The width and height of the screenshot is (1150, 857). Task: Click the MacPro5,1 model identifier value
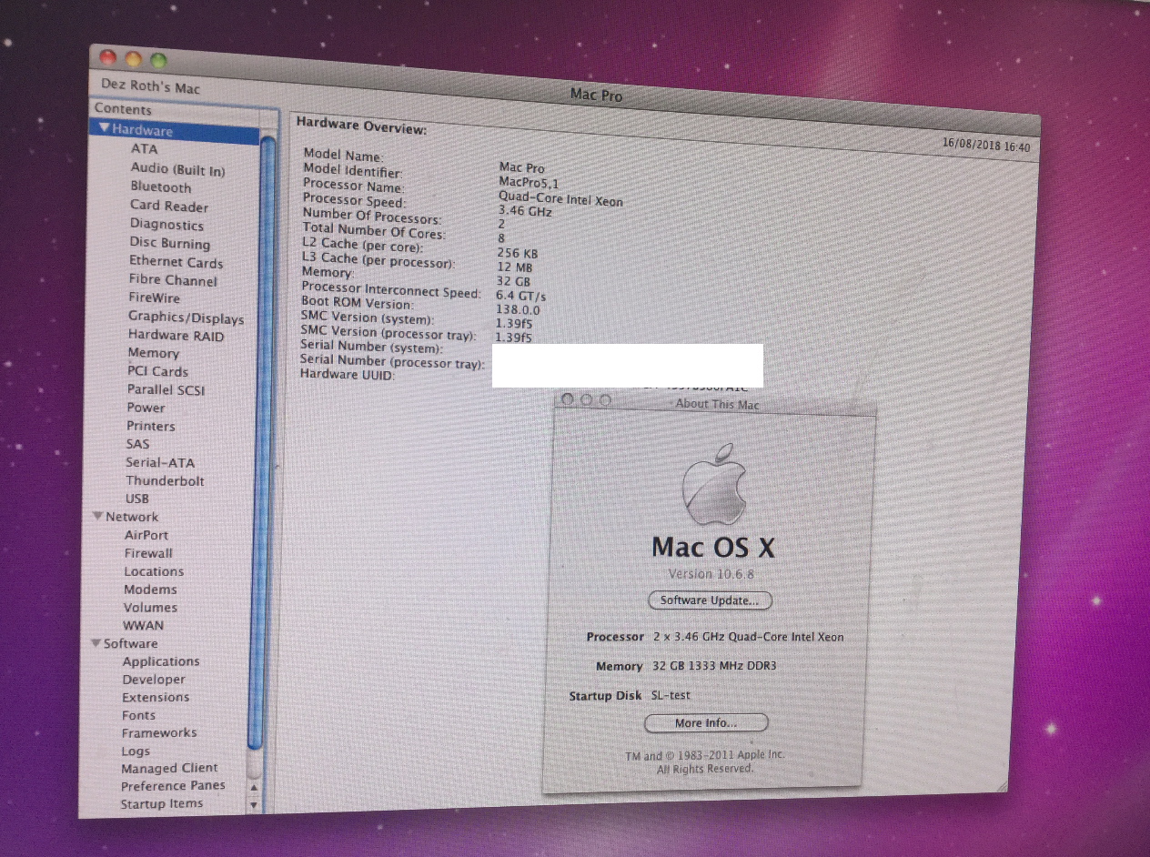[x=529, y=183]
